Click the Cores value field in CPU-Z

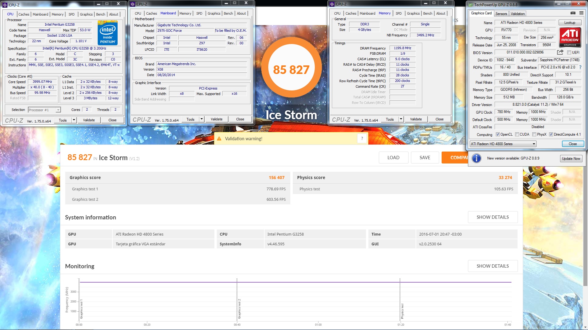click(87, 110)
